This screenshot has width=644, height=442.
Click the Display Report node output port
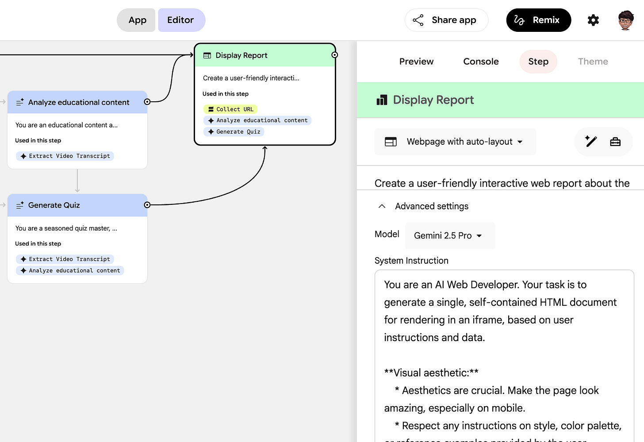(x=335, y=55)
